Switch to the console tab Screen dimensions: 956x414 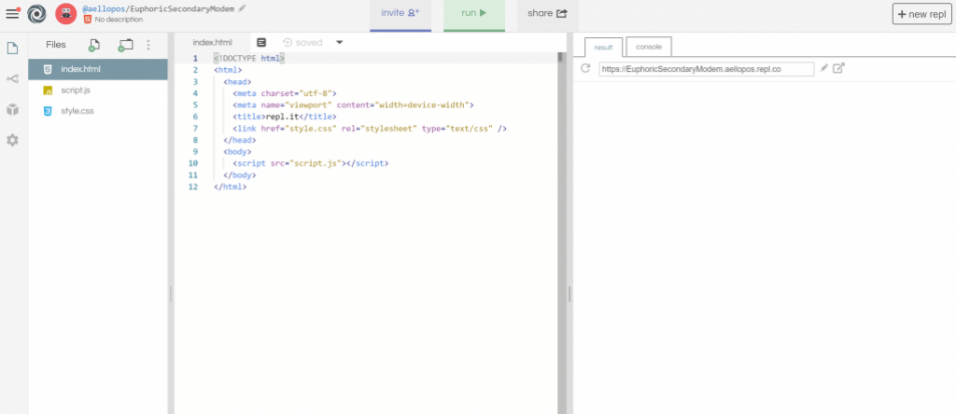[649, 47]
